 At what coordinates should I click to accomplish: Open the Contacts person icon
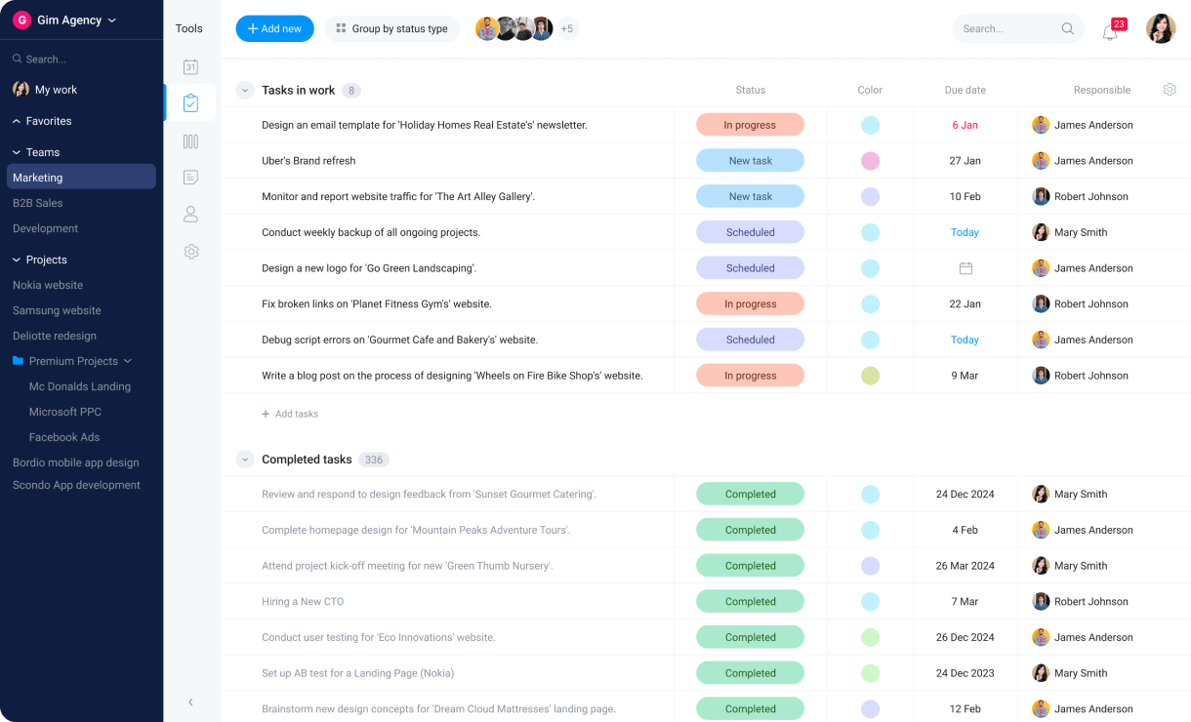click(190, 214)
